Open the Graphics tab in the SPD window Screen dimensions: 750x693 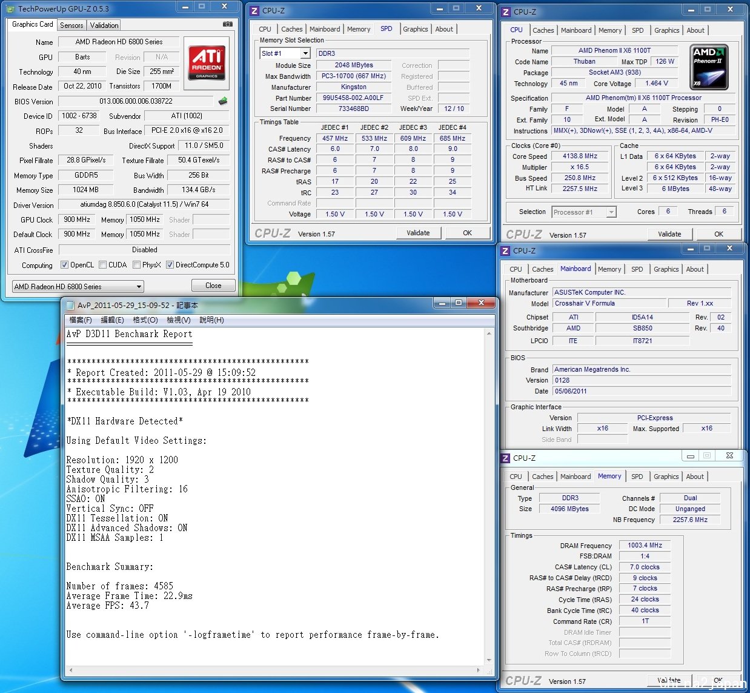pos(416,29)
